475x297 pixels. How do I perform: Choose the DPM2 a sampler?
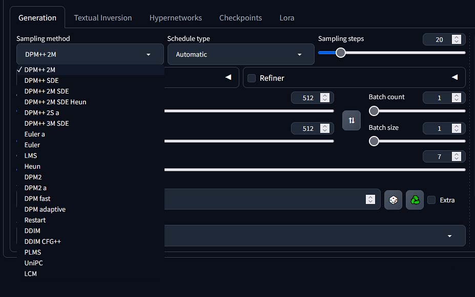coord(91,188)
